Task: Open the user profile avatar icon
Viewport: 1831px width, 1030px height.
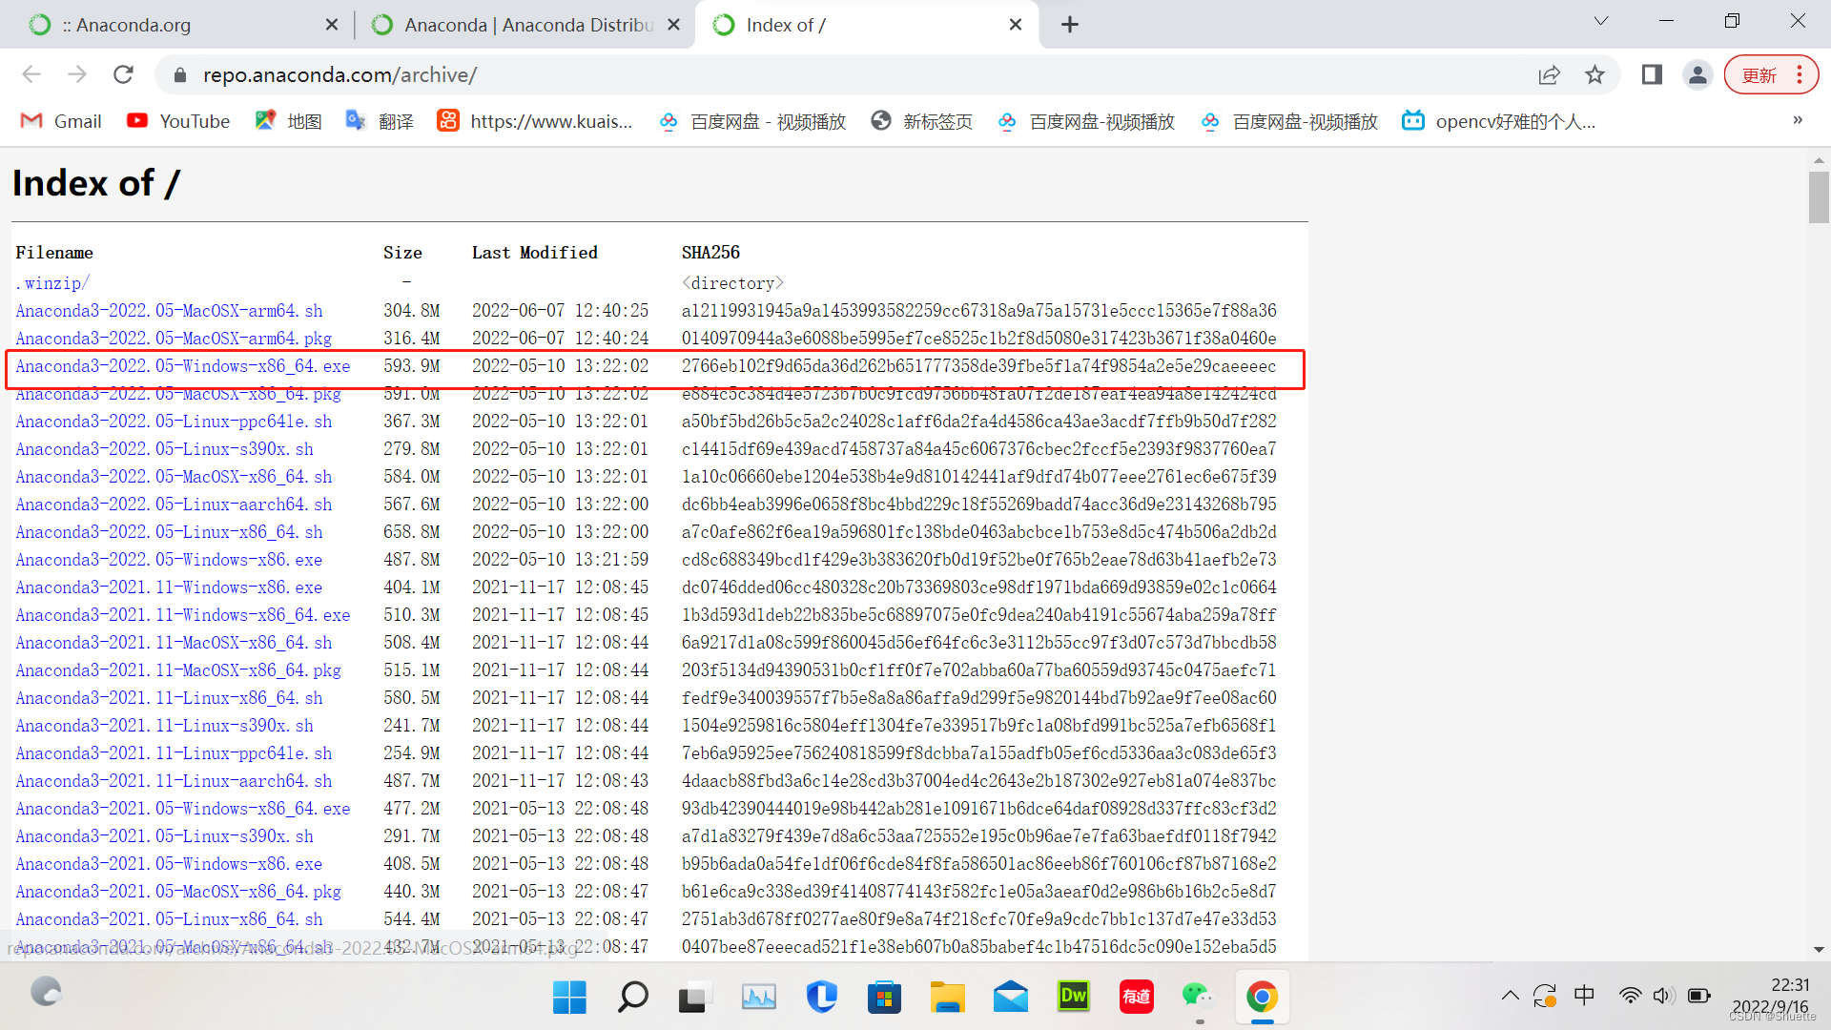Action: [1697, 74]
